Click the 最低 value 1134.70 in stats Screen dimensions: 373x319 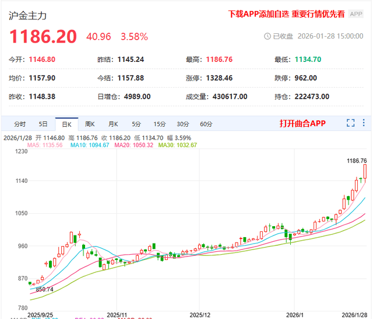click(308, 60)
